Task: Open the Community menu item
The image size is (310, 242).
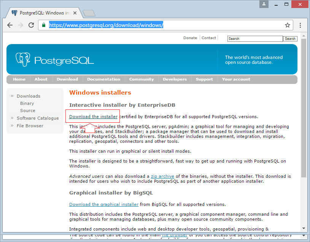Action: tap(141, 79)
